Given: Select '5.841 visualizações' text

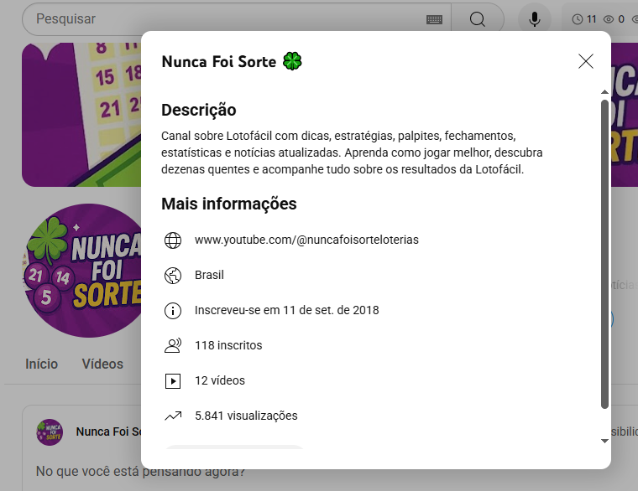Looking at the screenshot, I should pos(246,416).
